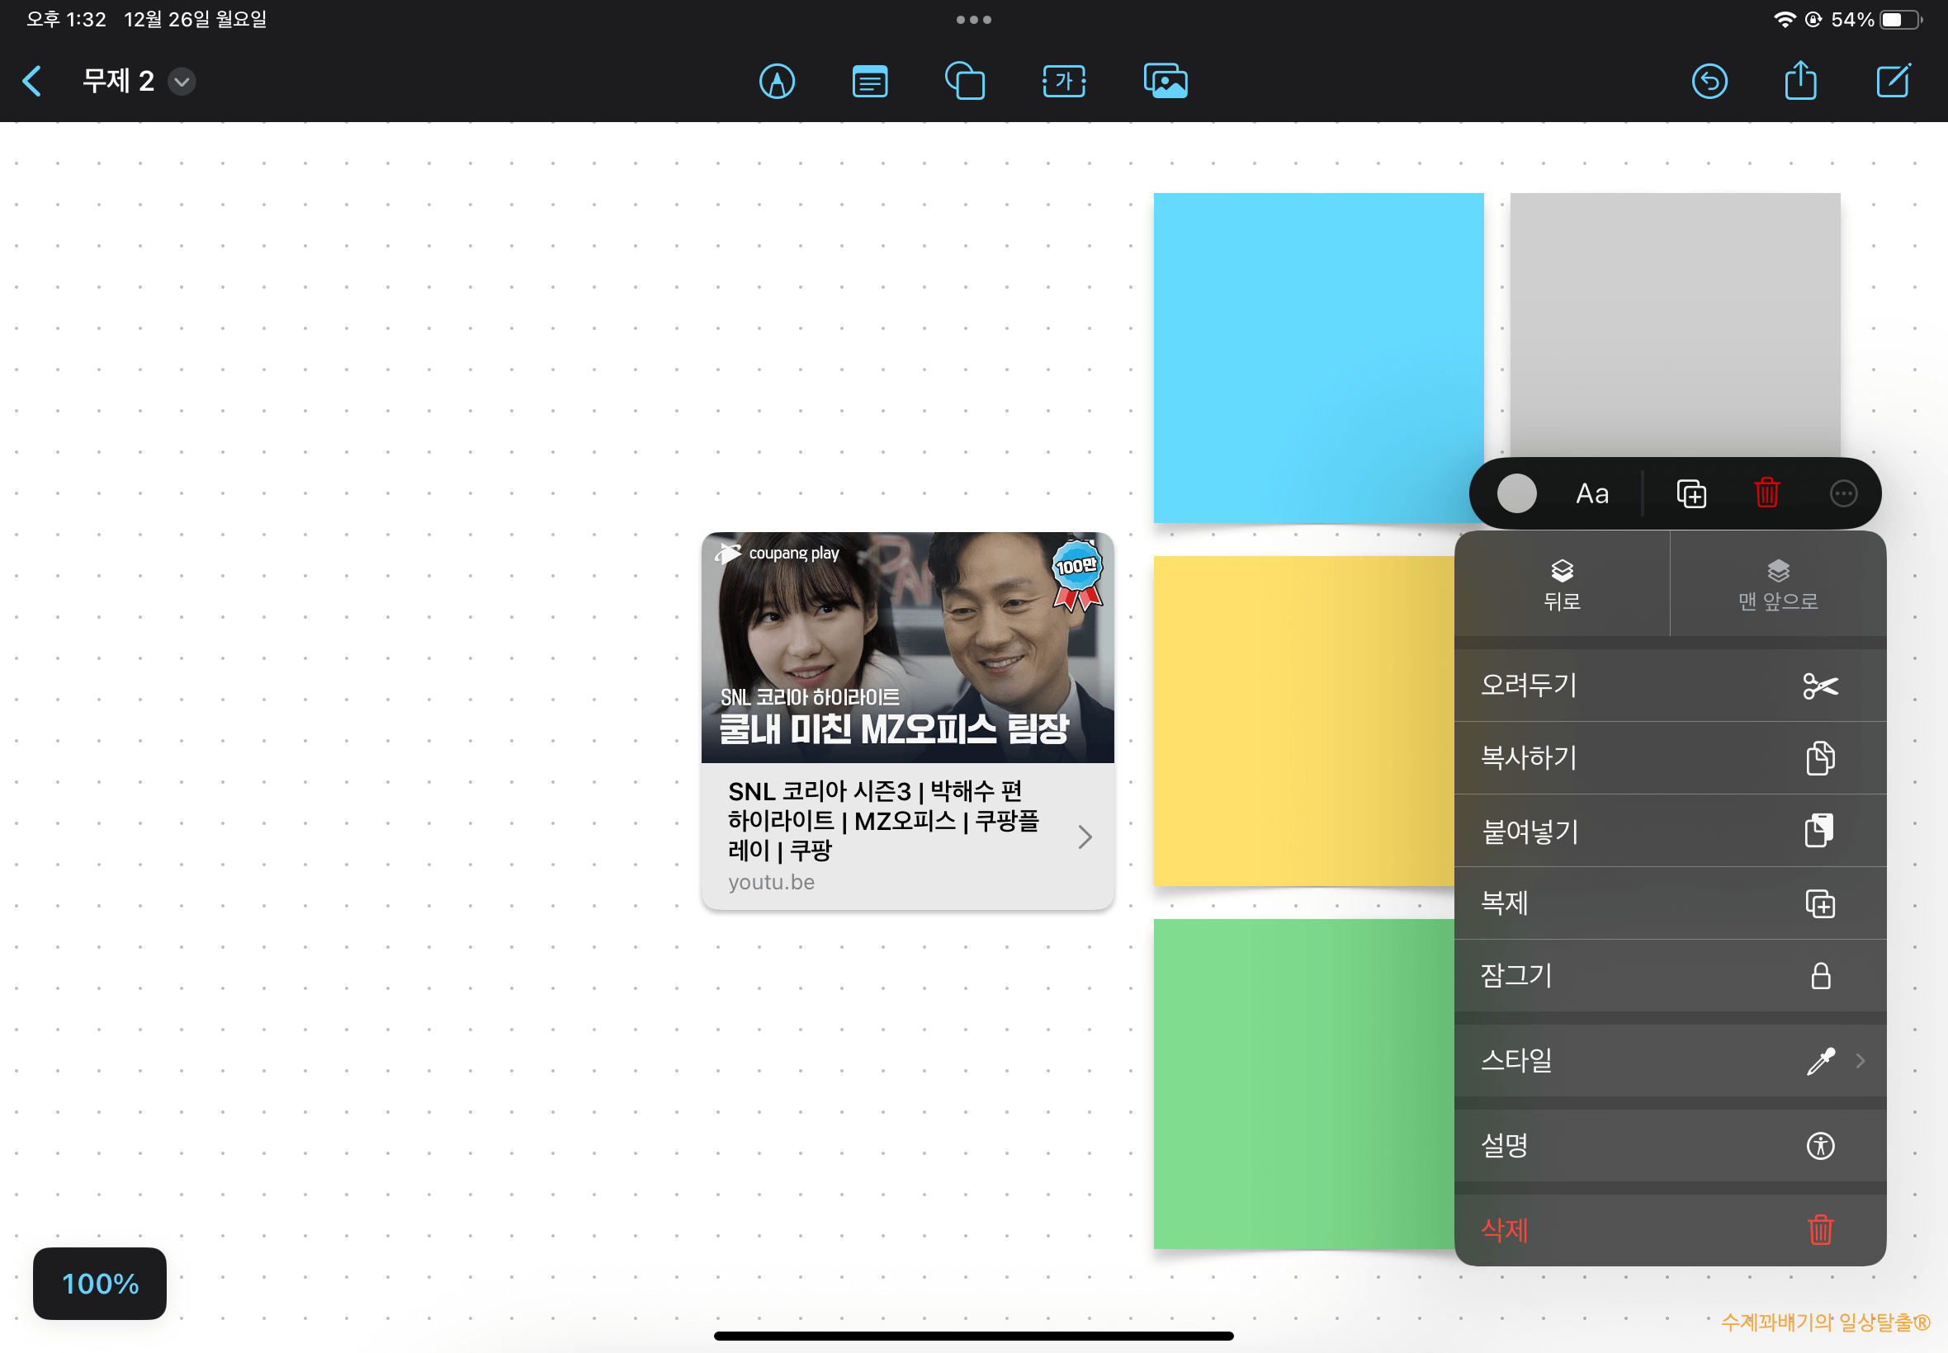Open the Shapes library
This screenshot has width=1948, height=1353.
pyautogui.click(x=965, y=81)
